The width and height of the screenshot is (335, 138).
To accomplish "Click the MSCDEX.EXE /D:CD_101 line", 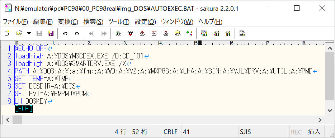I will click(79, 56).
